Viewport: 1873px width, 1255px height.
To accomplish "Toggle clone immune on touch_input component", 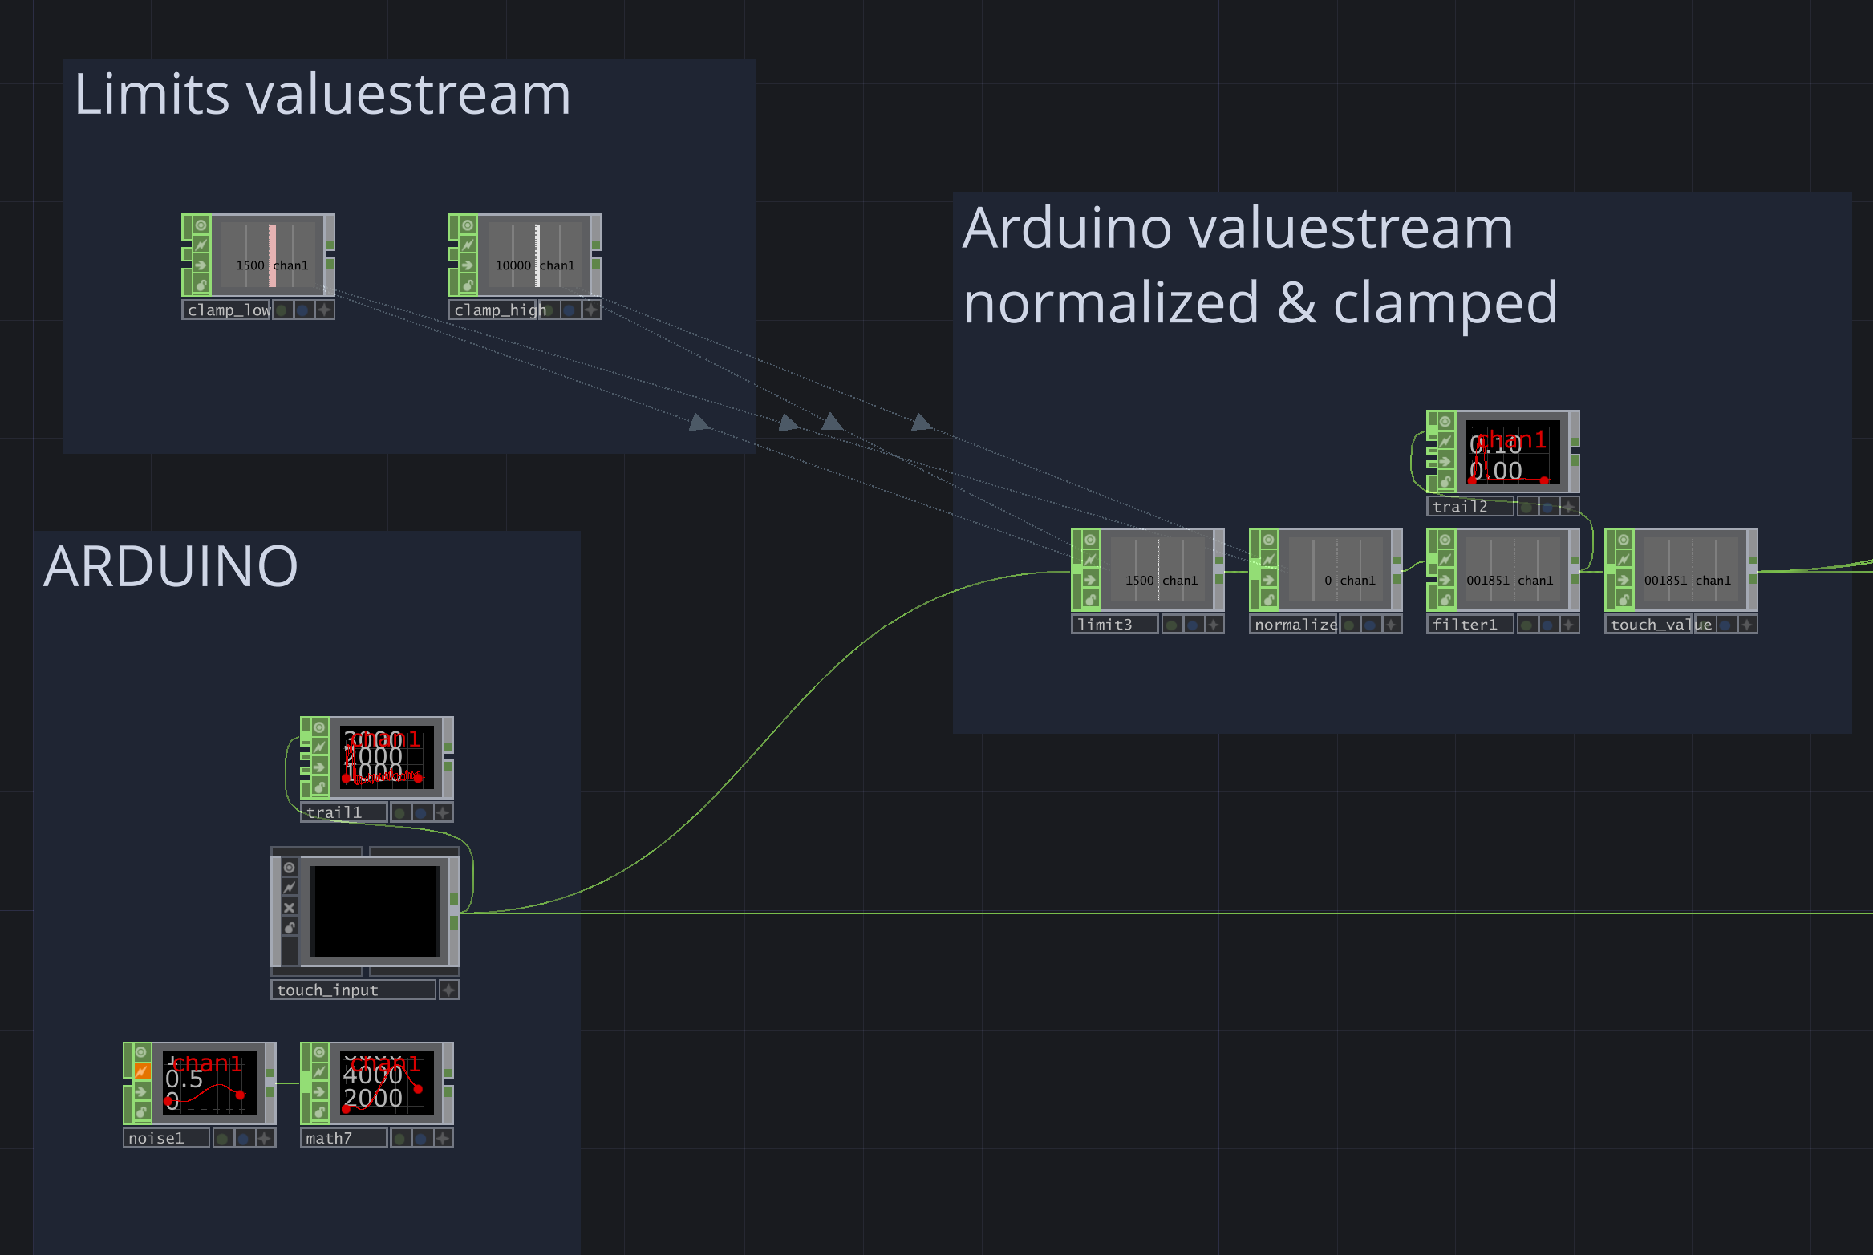I will (290, 887).
